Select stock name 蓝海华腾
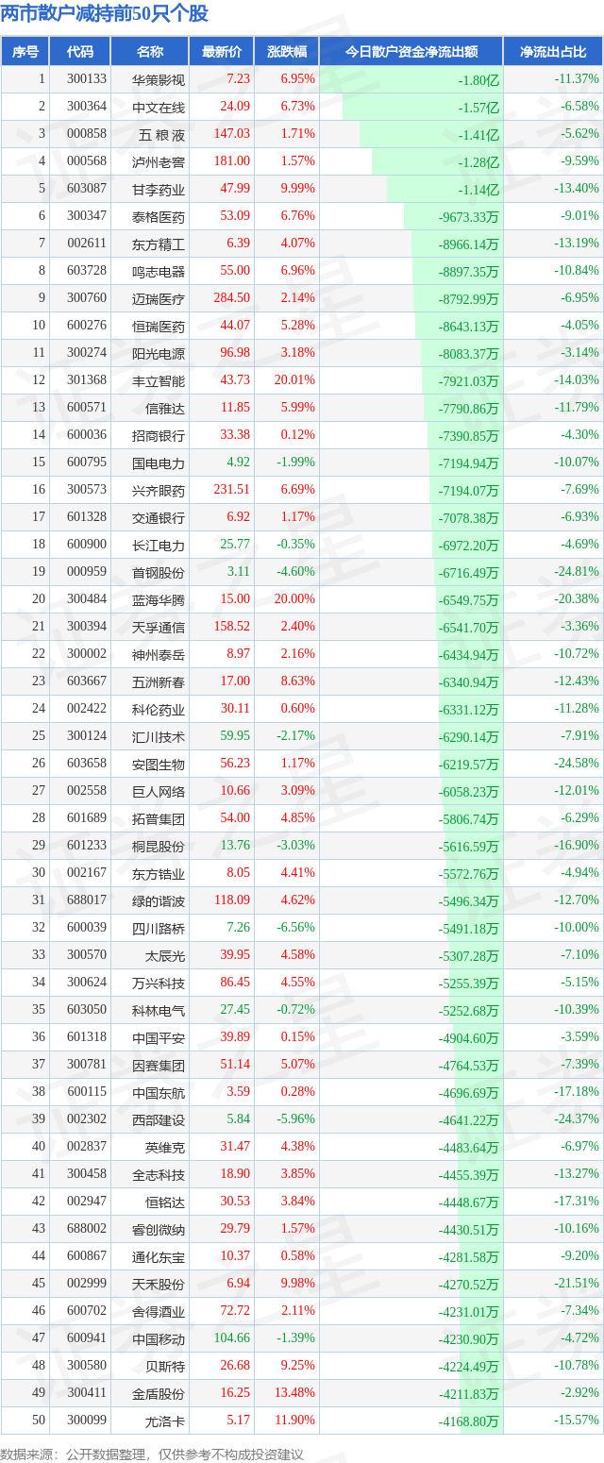Image resolution: width=604 pixels, height=1463 pixels. (159, 600)
